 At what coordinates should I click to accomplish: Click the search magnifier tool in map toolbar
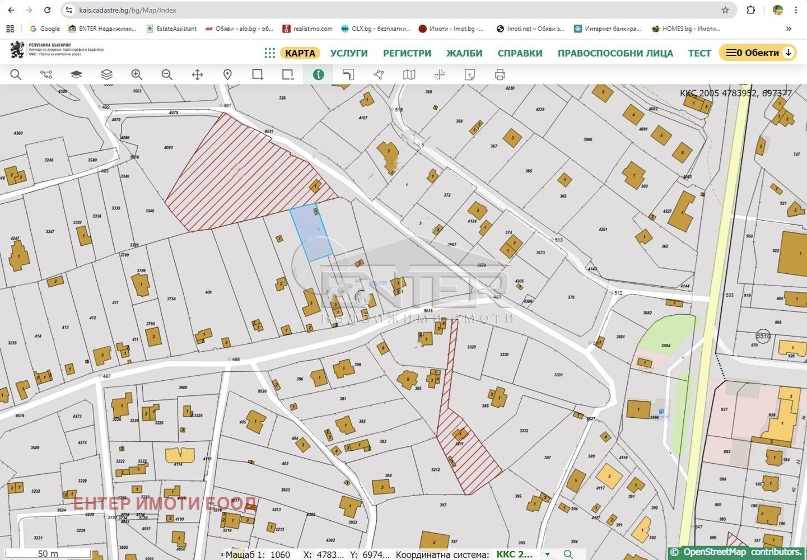tap(16, 74)
